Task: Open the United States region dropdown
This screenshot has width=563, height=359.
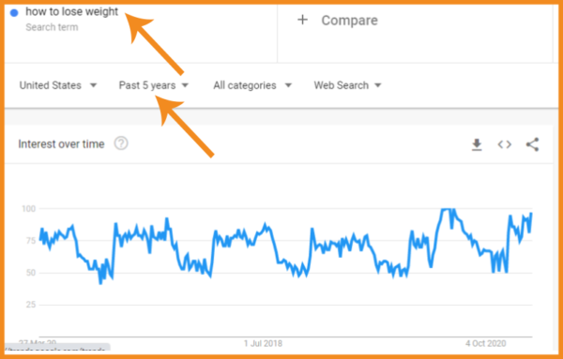Action: [58, 85]
